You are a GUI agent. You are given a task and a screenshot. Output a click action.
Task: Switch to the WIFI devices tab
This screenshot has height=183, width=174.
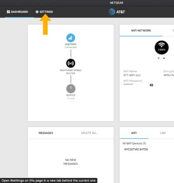click(x=134, y=133)
